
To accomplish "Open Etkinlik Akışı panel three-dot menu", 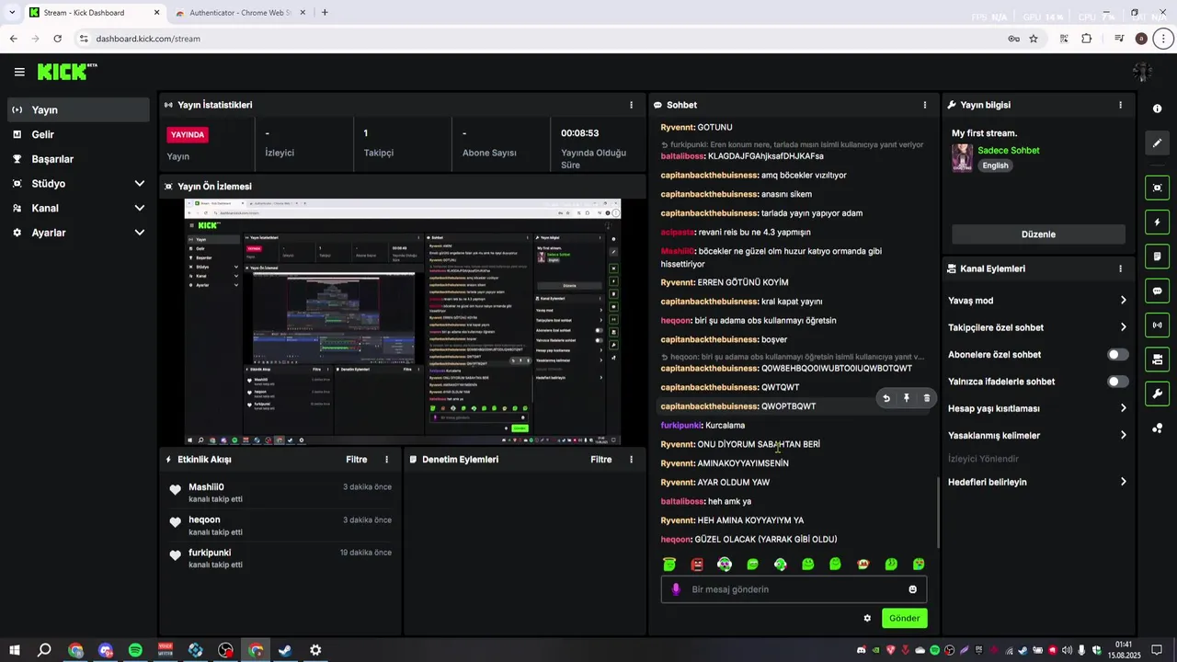I will coord(386,460).
